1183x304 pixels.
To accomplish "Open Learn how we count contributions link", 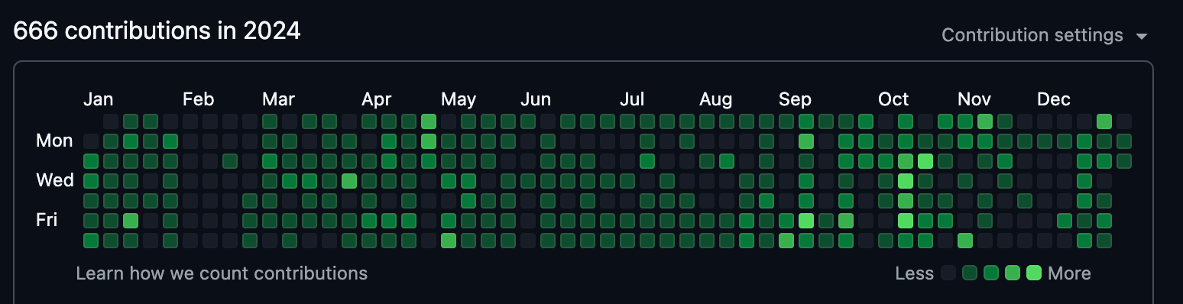I will pos(222,273).
